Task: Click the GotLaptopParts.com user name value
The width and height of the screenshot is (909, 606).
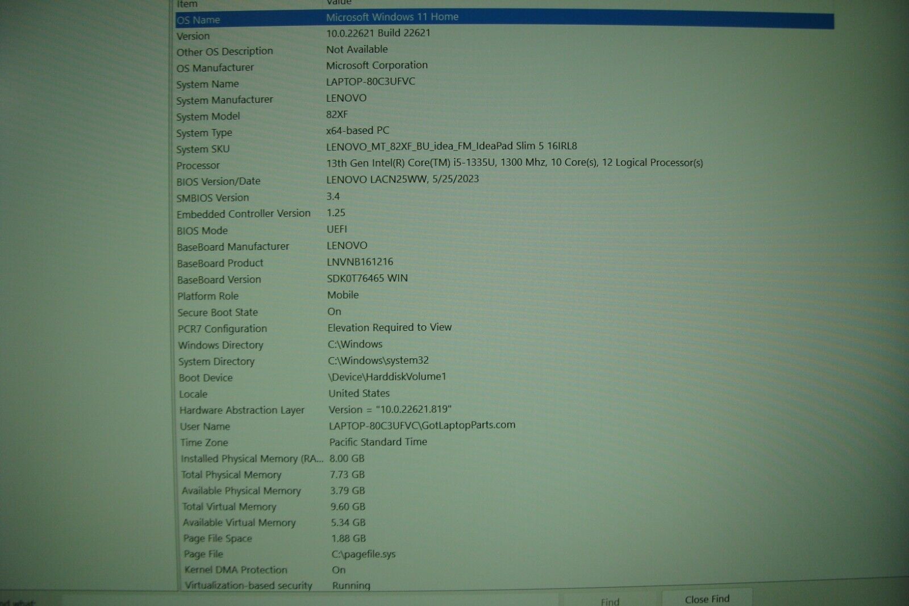Action: coord(422,425)
